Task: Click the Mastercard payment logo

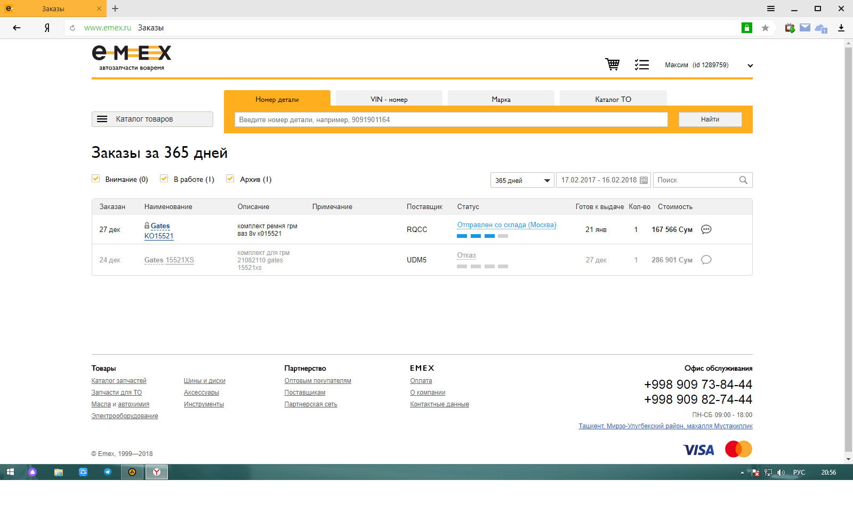Action: click(738, 449)
